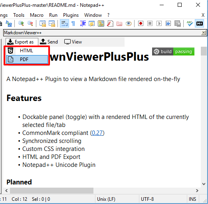The image size is (208, 204).
Task: Click the HTML5 shield icon
Action: 10,51
